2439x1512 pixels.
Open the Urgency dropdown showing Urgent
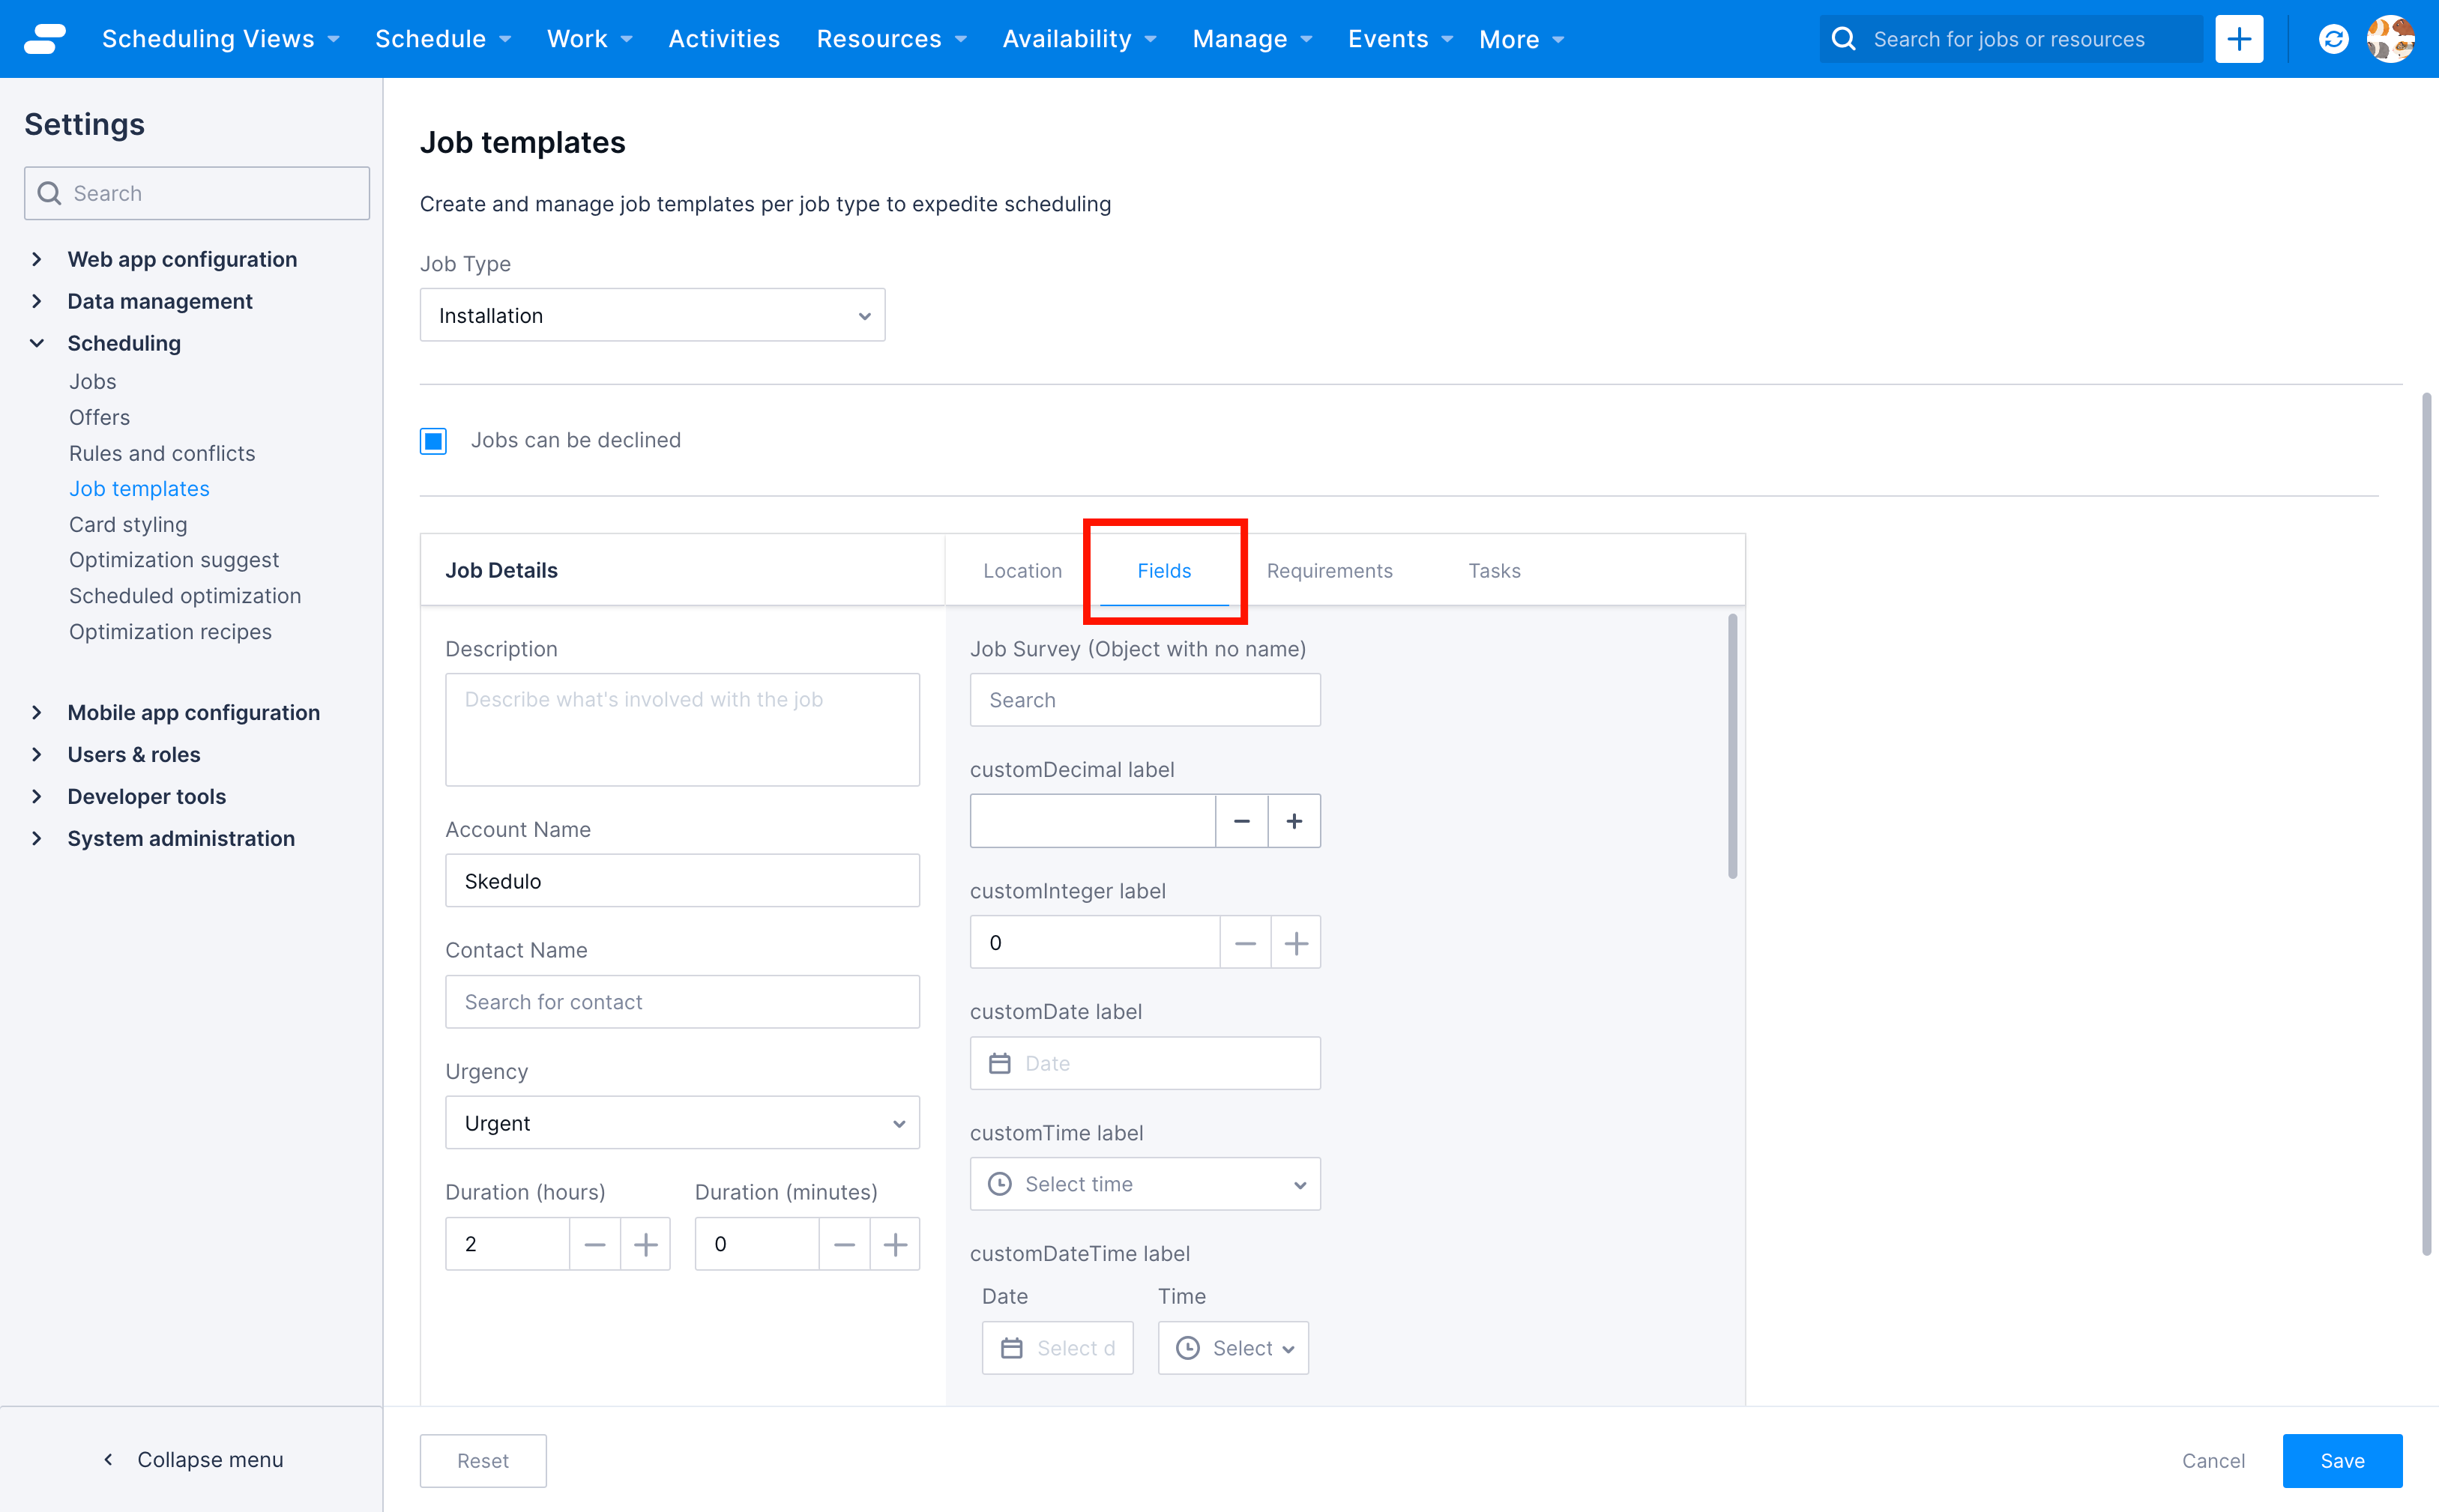(x=681, y=1122)
